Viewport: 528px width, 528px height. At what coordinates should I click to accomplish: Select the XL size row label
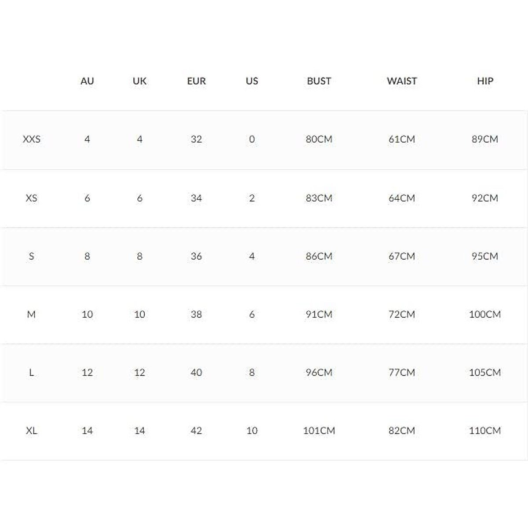click(31, 430)
